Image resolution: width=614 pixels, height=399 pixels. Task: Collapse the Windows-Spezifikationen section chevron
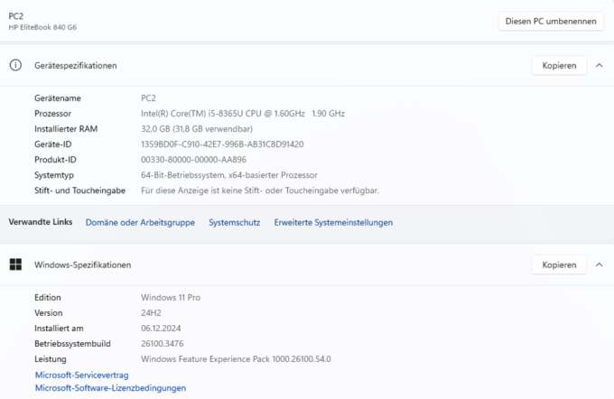coord(600,265)
